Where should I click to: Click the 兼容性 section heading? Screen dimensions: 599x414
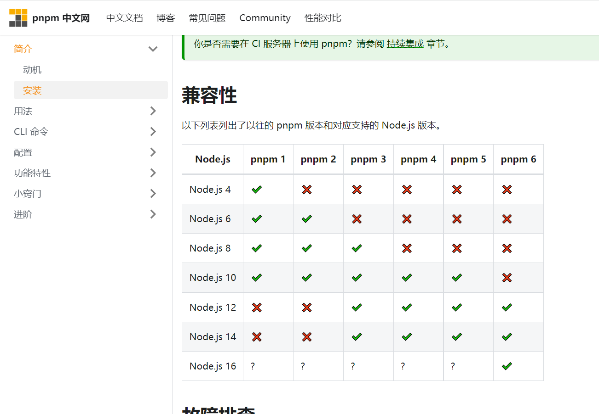209,95
